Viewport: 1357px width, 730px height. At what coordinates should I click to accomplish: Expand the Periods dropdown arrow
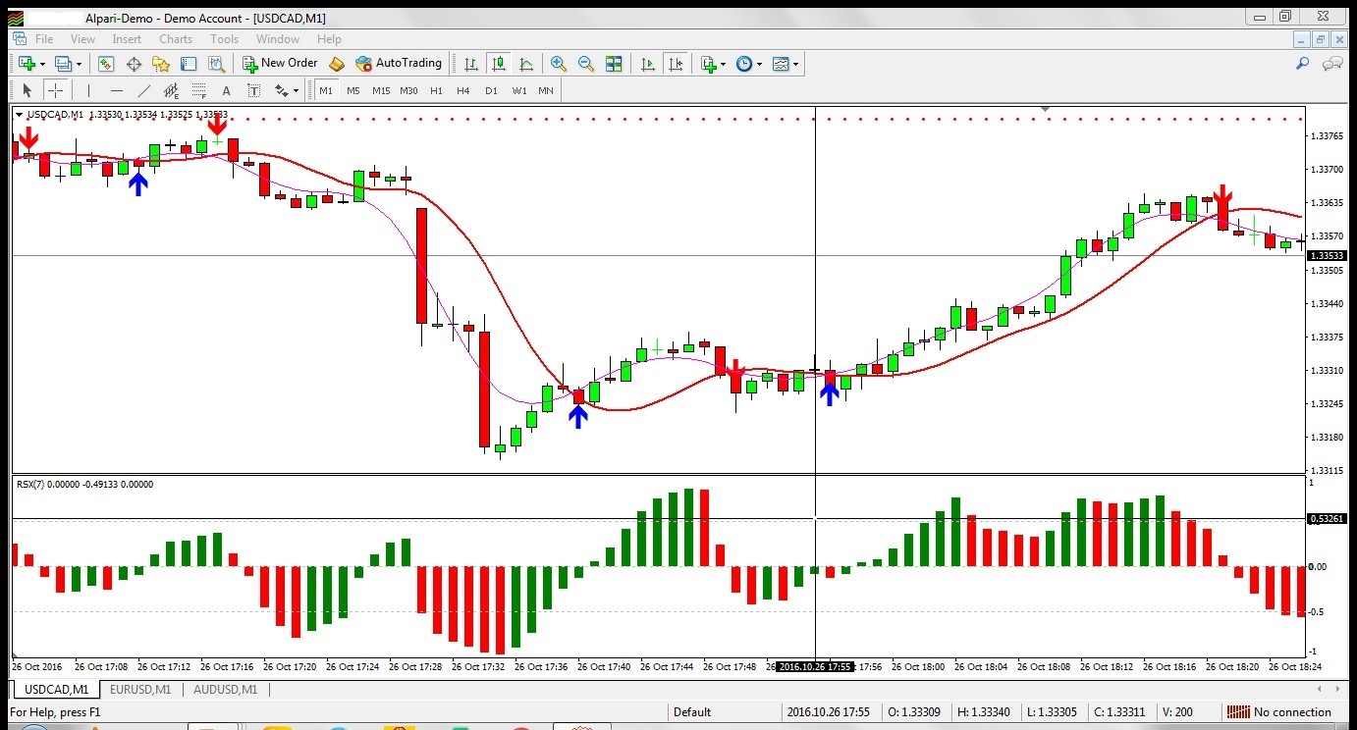[759, 64]
